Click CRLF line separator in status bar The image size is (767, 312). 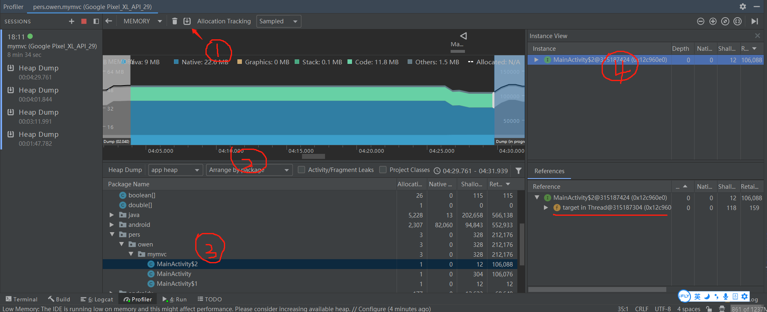[x=641, y=309]
